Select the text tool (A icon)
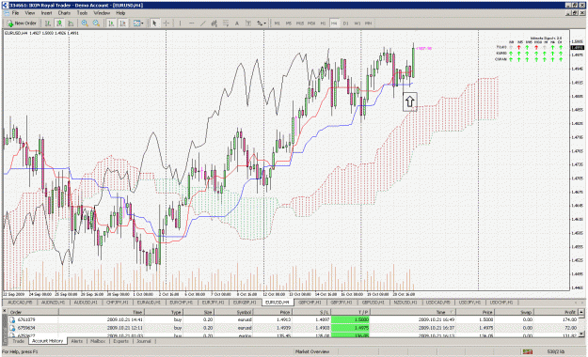This screenshot has width=588, height=357. coord(237,23)
